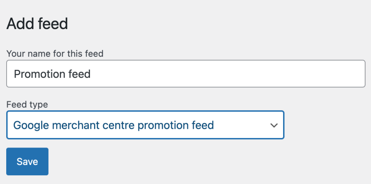Viewport: 371px width, 184px height.
Task: Open the Feed type dropdown
Action: 145,125
